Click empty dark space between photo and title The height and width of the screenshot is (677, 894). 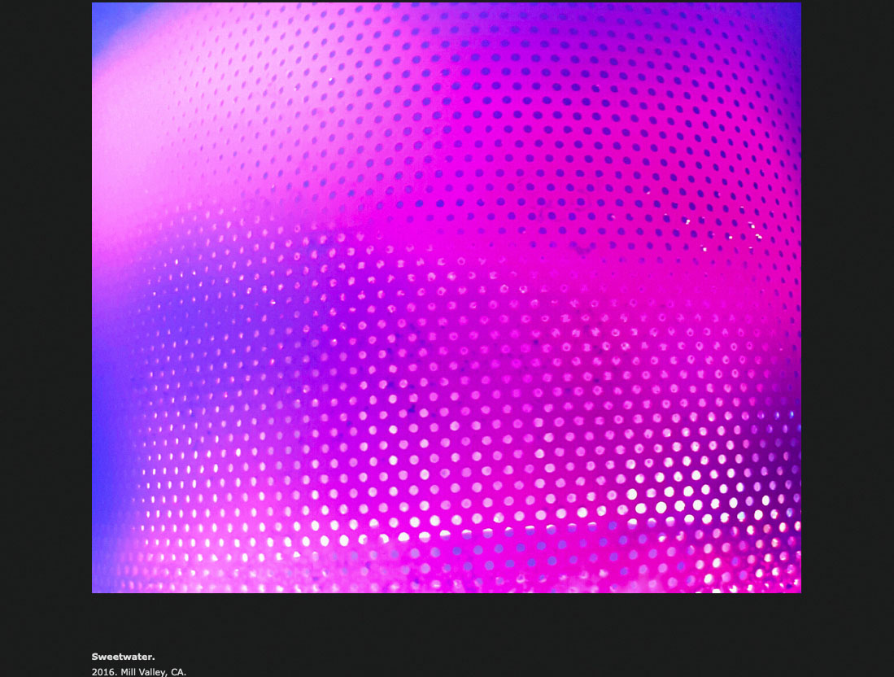446,622
